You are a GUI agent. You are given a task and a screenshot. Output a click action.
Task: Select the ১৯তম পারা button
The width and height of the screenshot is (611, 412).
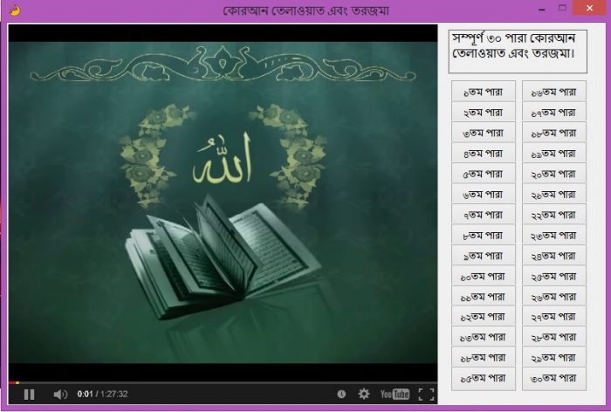pyautogui.click(x=554, y=153)
